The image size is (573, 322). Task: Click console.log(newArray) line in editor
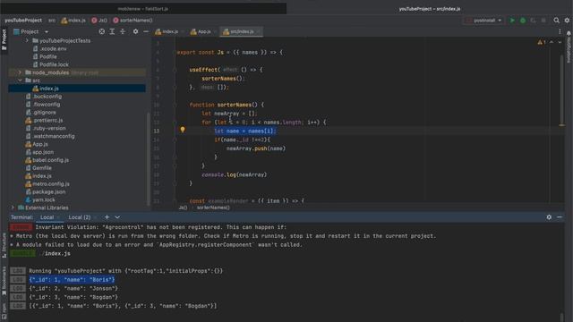click(x=235, y=175)
